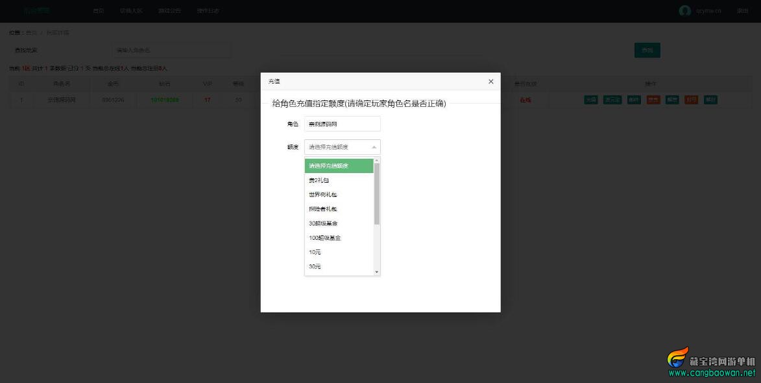Choose the 探险者礼包 option
Image resolution: width=761 pixels, height=383 pixels.
[x=339, y=209]
